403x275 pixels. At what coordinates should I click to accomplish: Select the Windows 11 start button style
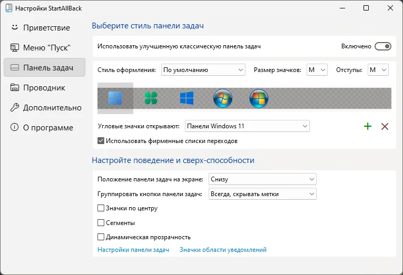(x=115, y=98)
